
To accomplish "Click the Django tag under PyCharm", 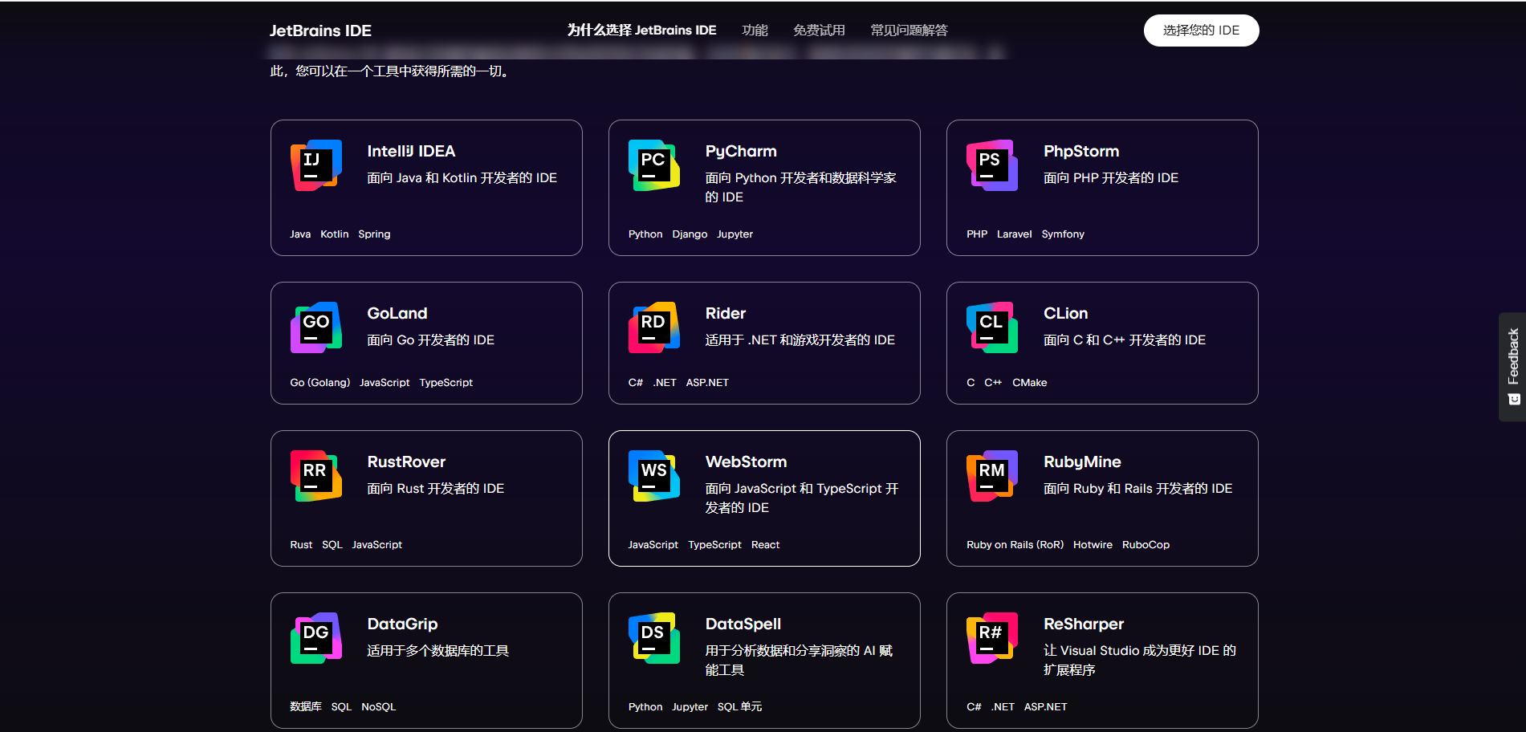I will (690, 234).
